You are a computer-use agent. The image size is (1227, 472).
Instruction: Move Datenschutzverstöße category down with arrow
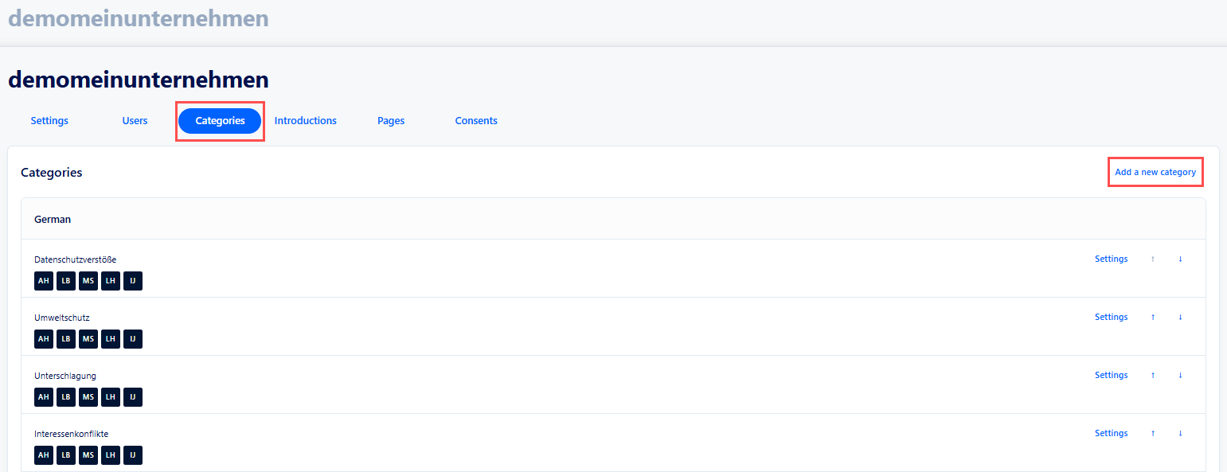(1180, 259)
